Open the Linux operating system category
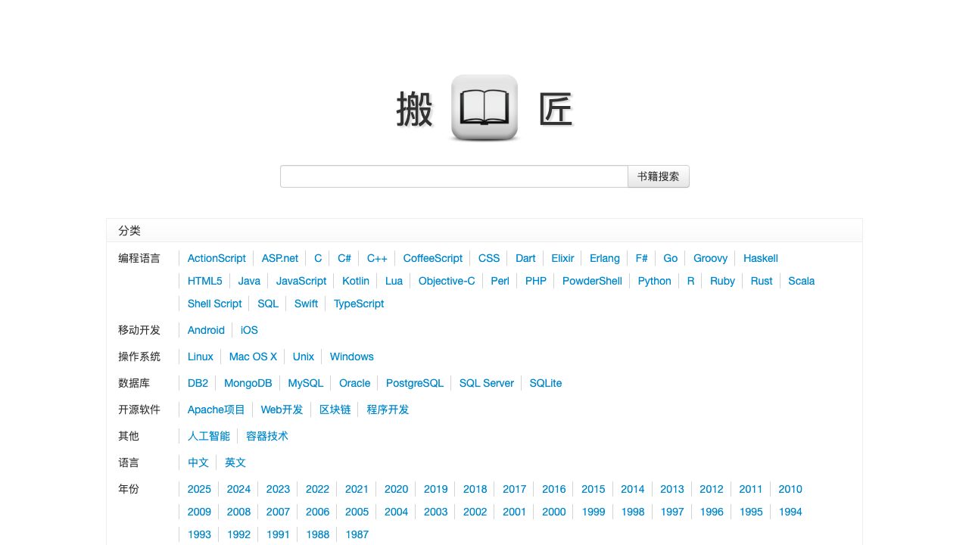Viewport: 969px width, 545px height. [x=200, y=357]
